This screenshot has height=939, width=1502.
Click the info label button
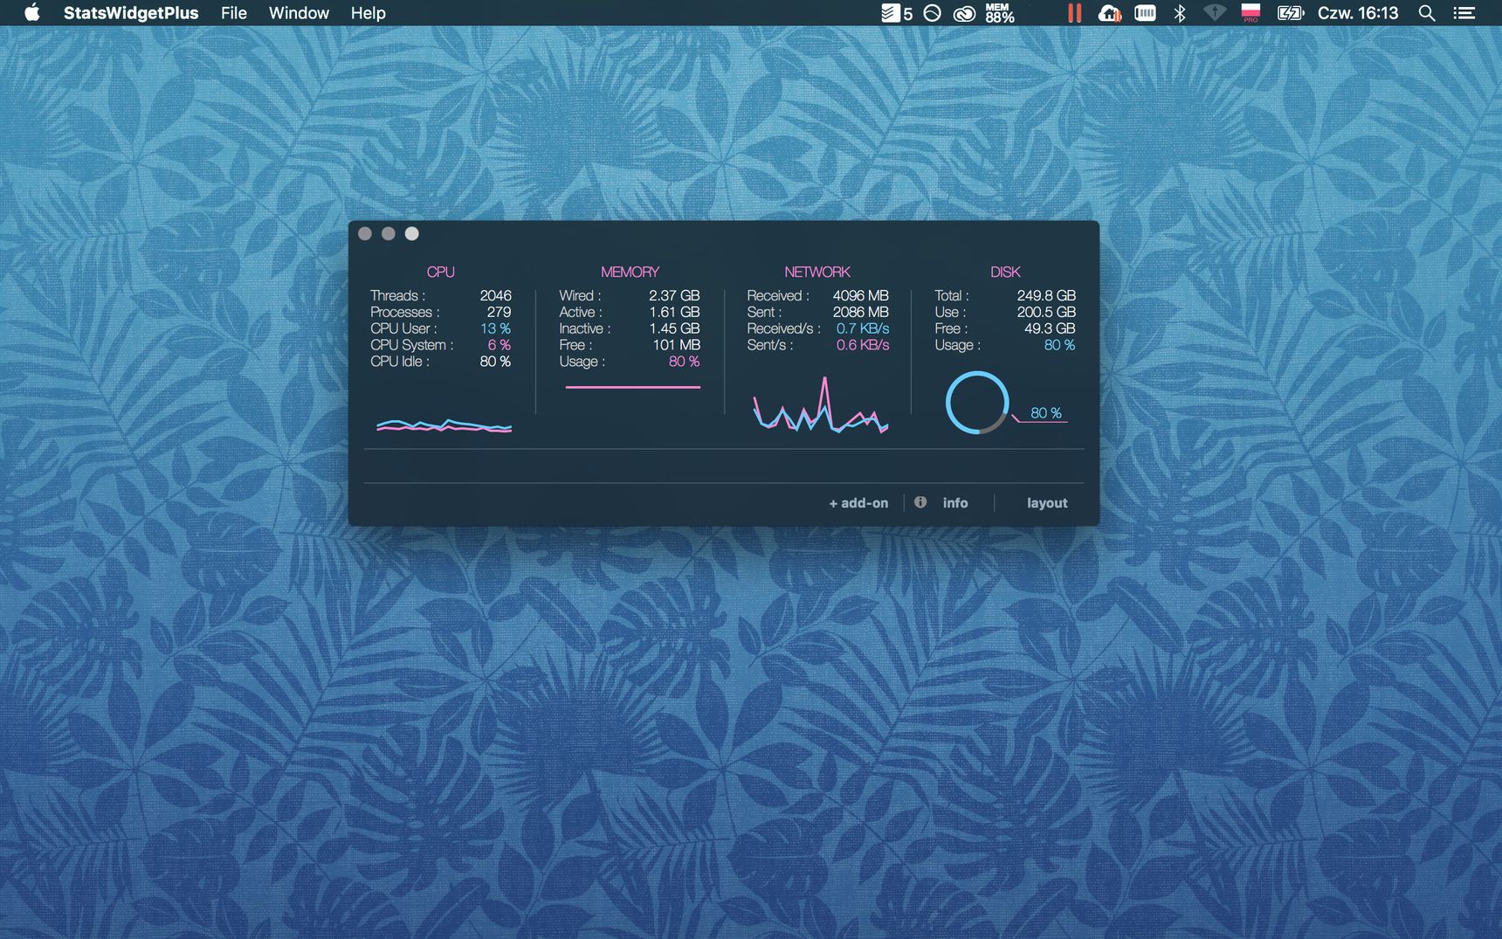(955, 503)
